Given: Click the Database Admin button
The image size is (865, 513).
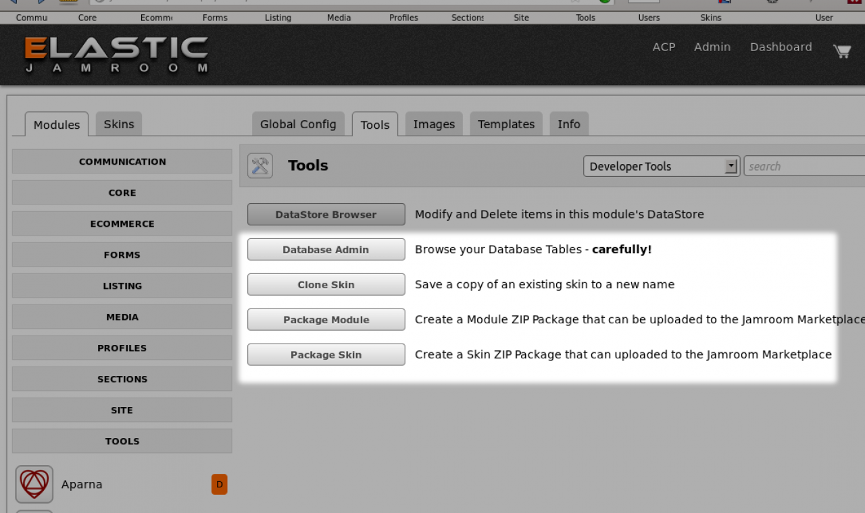Looking at the screenshot, I should pyautogui.click(x=326, y=249).
